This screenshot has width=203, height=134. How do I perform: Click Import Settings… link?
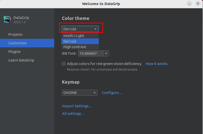(x=77, y=106)
